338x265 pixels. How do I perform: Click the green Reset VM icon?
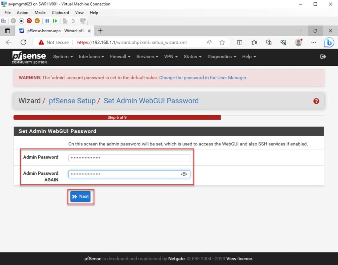[55, 21]
